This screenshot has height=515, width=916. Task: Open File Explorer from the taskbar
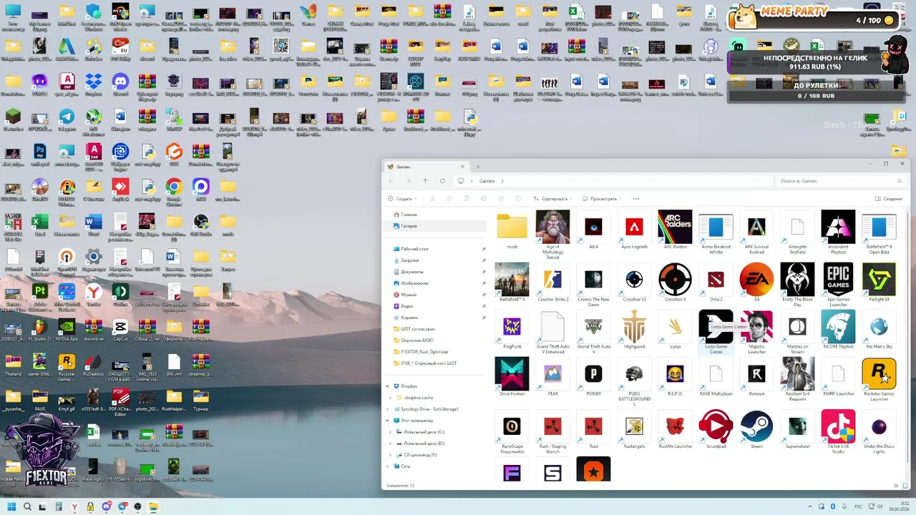coord(152,506)
